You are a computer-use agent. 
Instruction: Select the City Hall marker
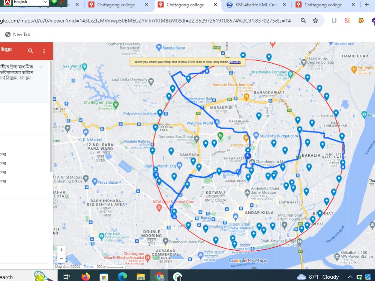(101, 236)
